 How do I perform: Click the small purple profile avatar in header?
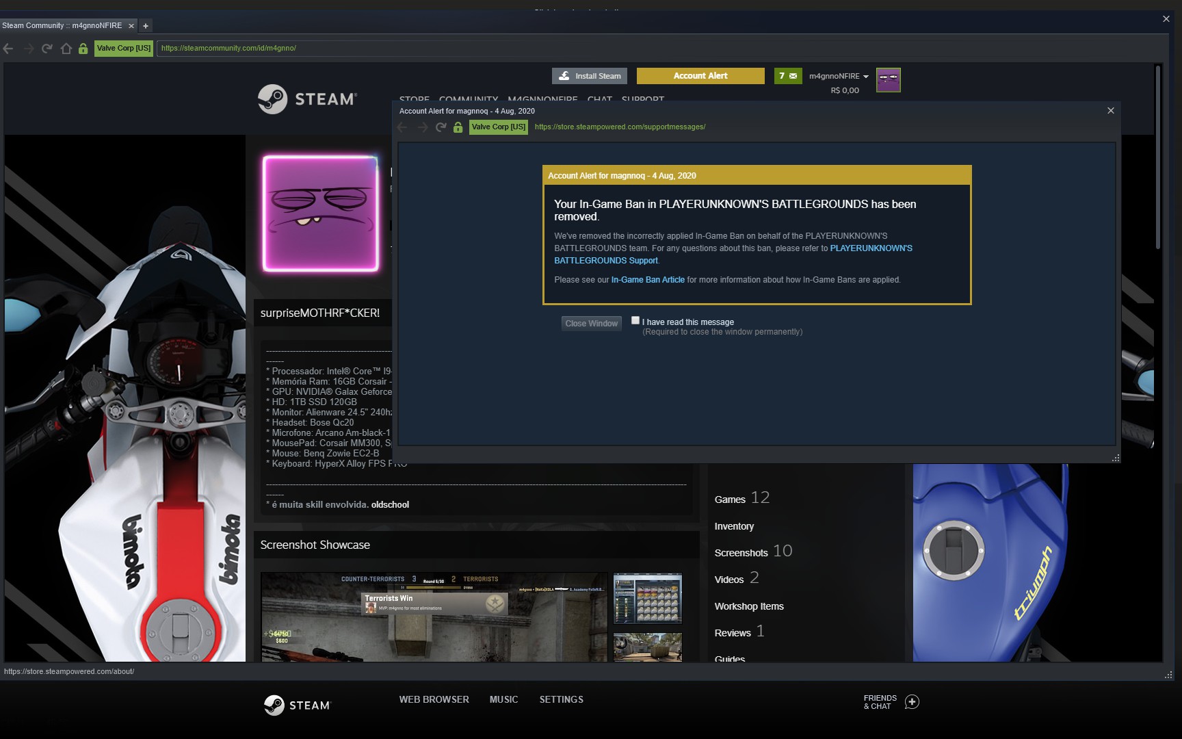889,80
